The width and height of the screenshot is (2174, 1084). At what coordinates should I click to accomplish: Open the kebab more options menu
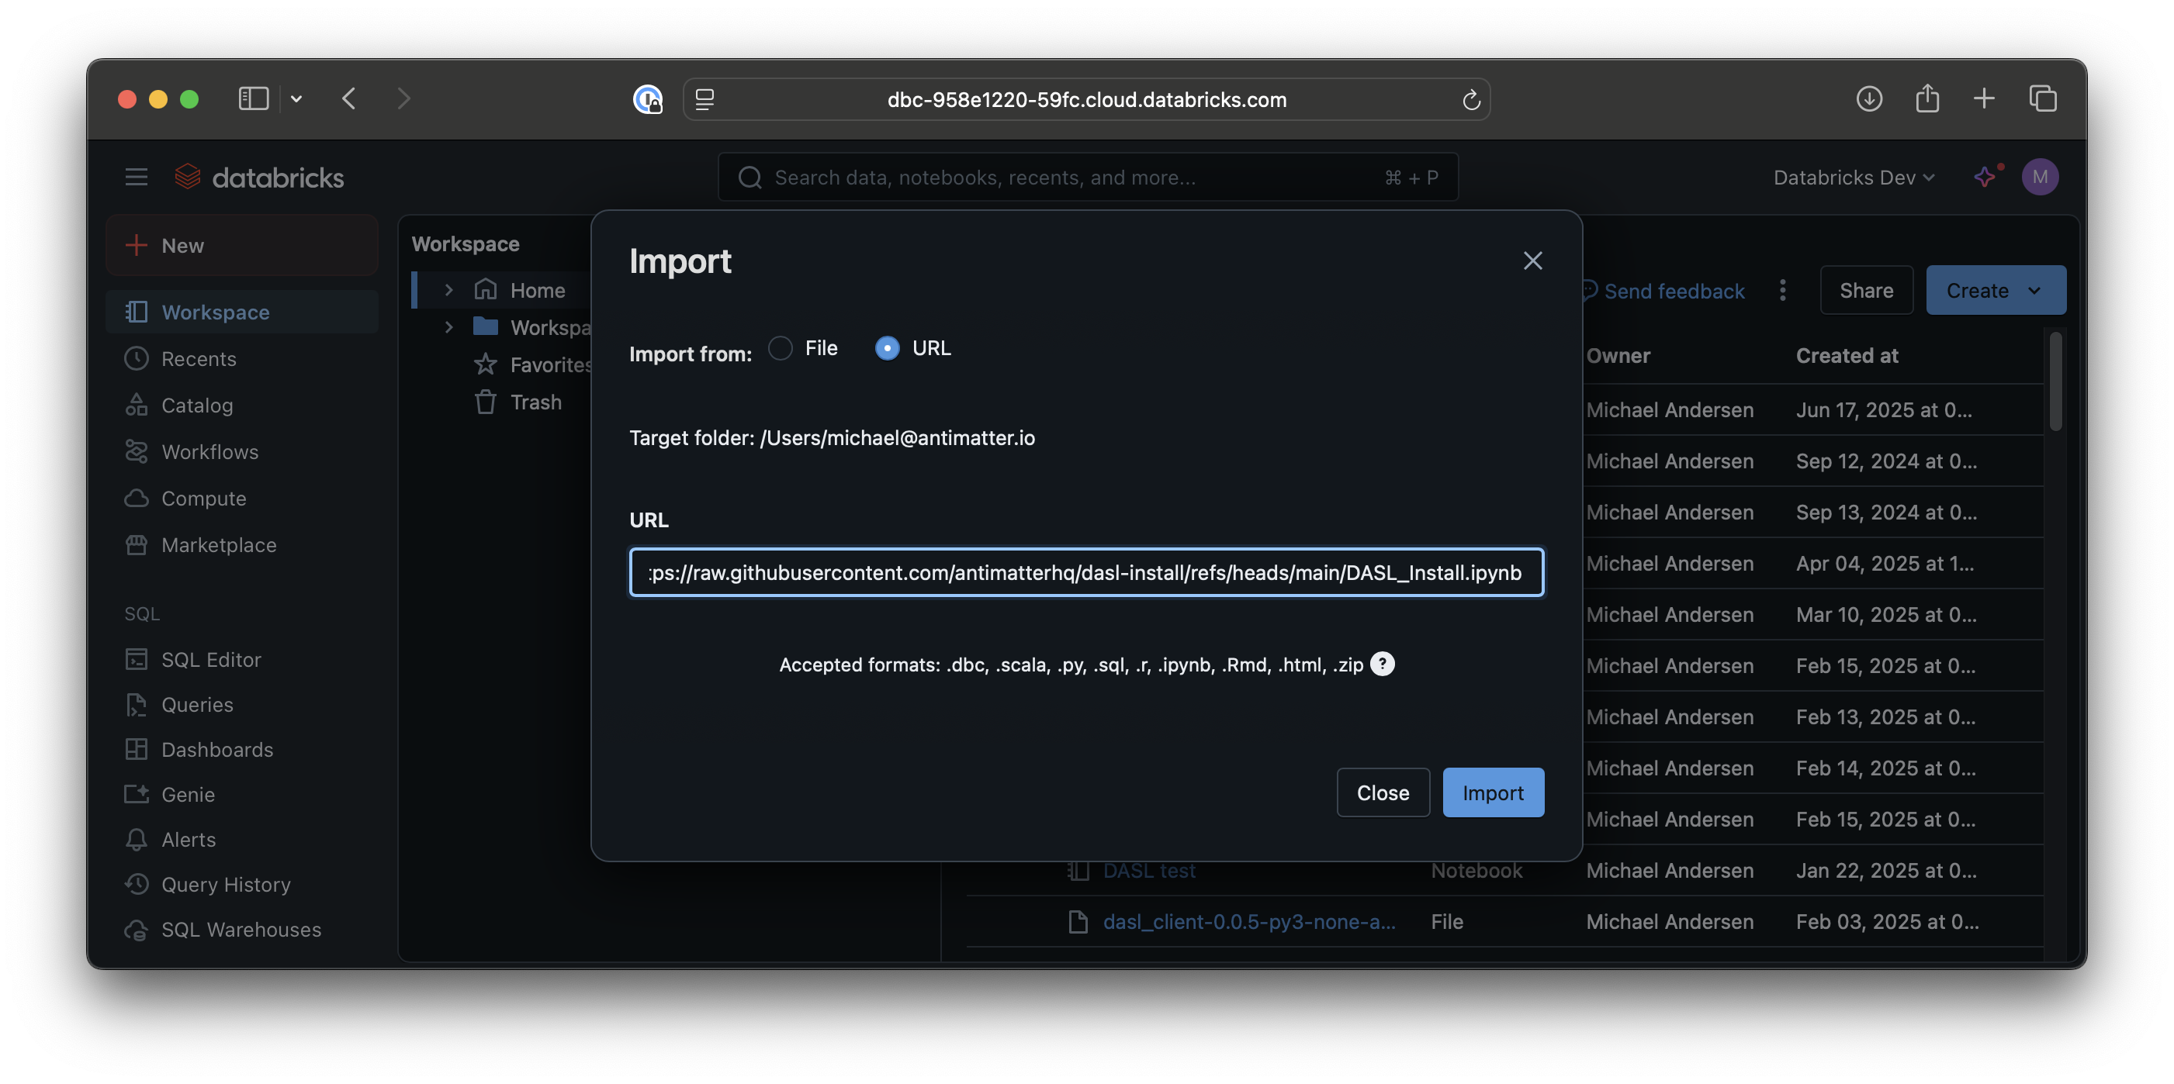click(x=1782, y=291)
